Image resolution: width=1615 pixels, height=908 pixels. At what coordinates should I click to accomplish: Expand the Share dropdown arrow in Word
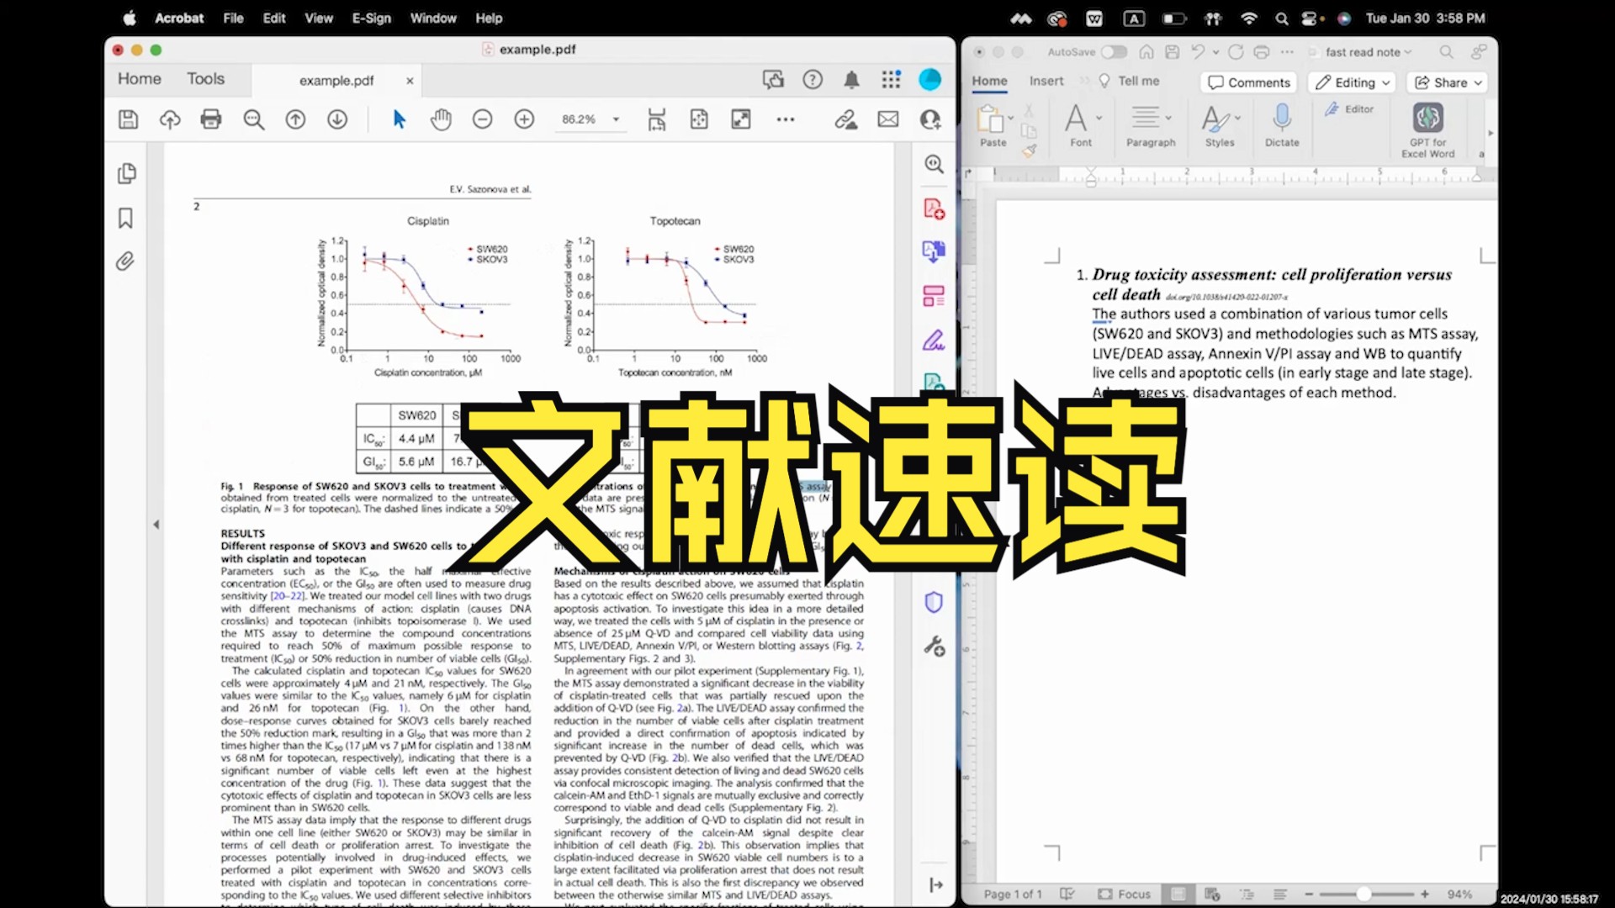coord(1479,82)
